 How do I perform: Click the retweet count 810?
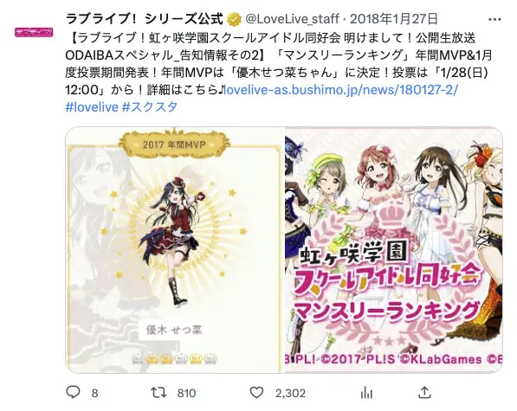click(186, 393)
